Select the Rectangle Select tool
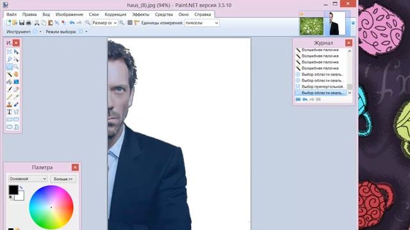 (10, 52)
